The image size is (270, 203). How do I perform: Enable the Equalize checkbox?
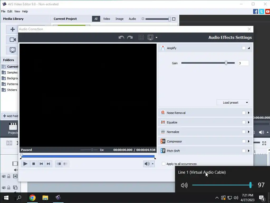click(x=244, y=122)
